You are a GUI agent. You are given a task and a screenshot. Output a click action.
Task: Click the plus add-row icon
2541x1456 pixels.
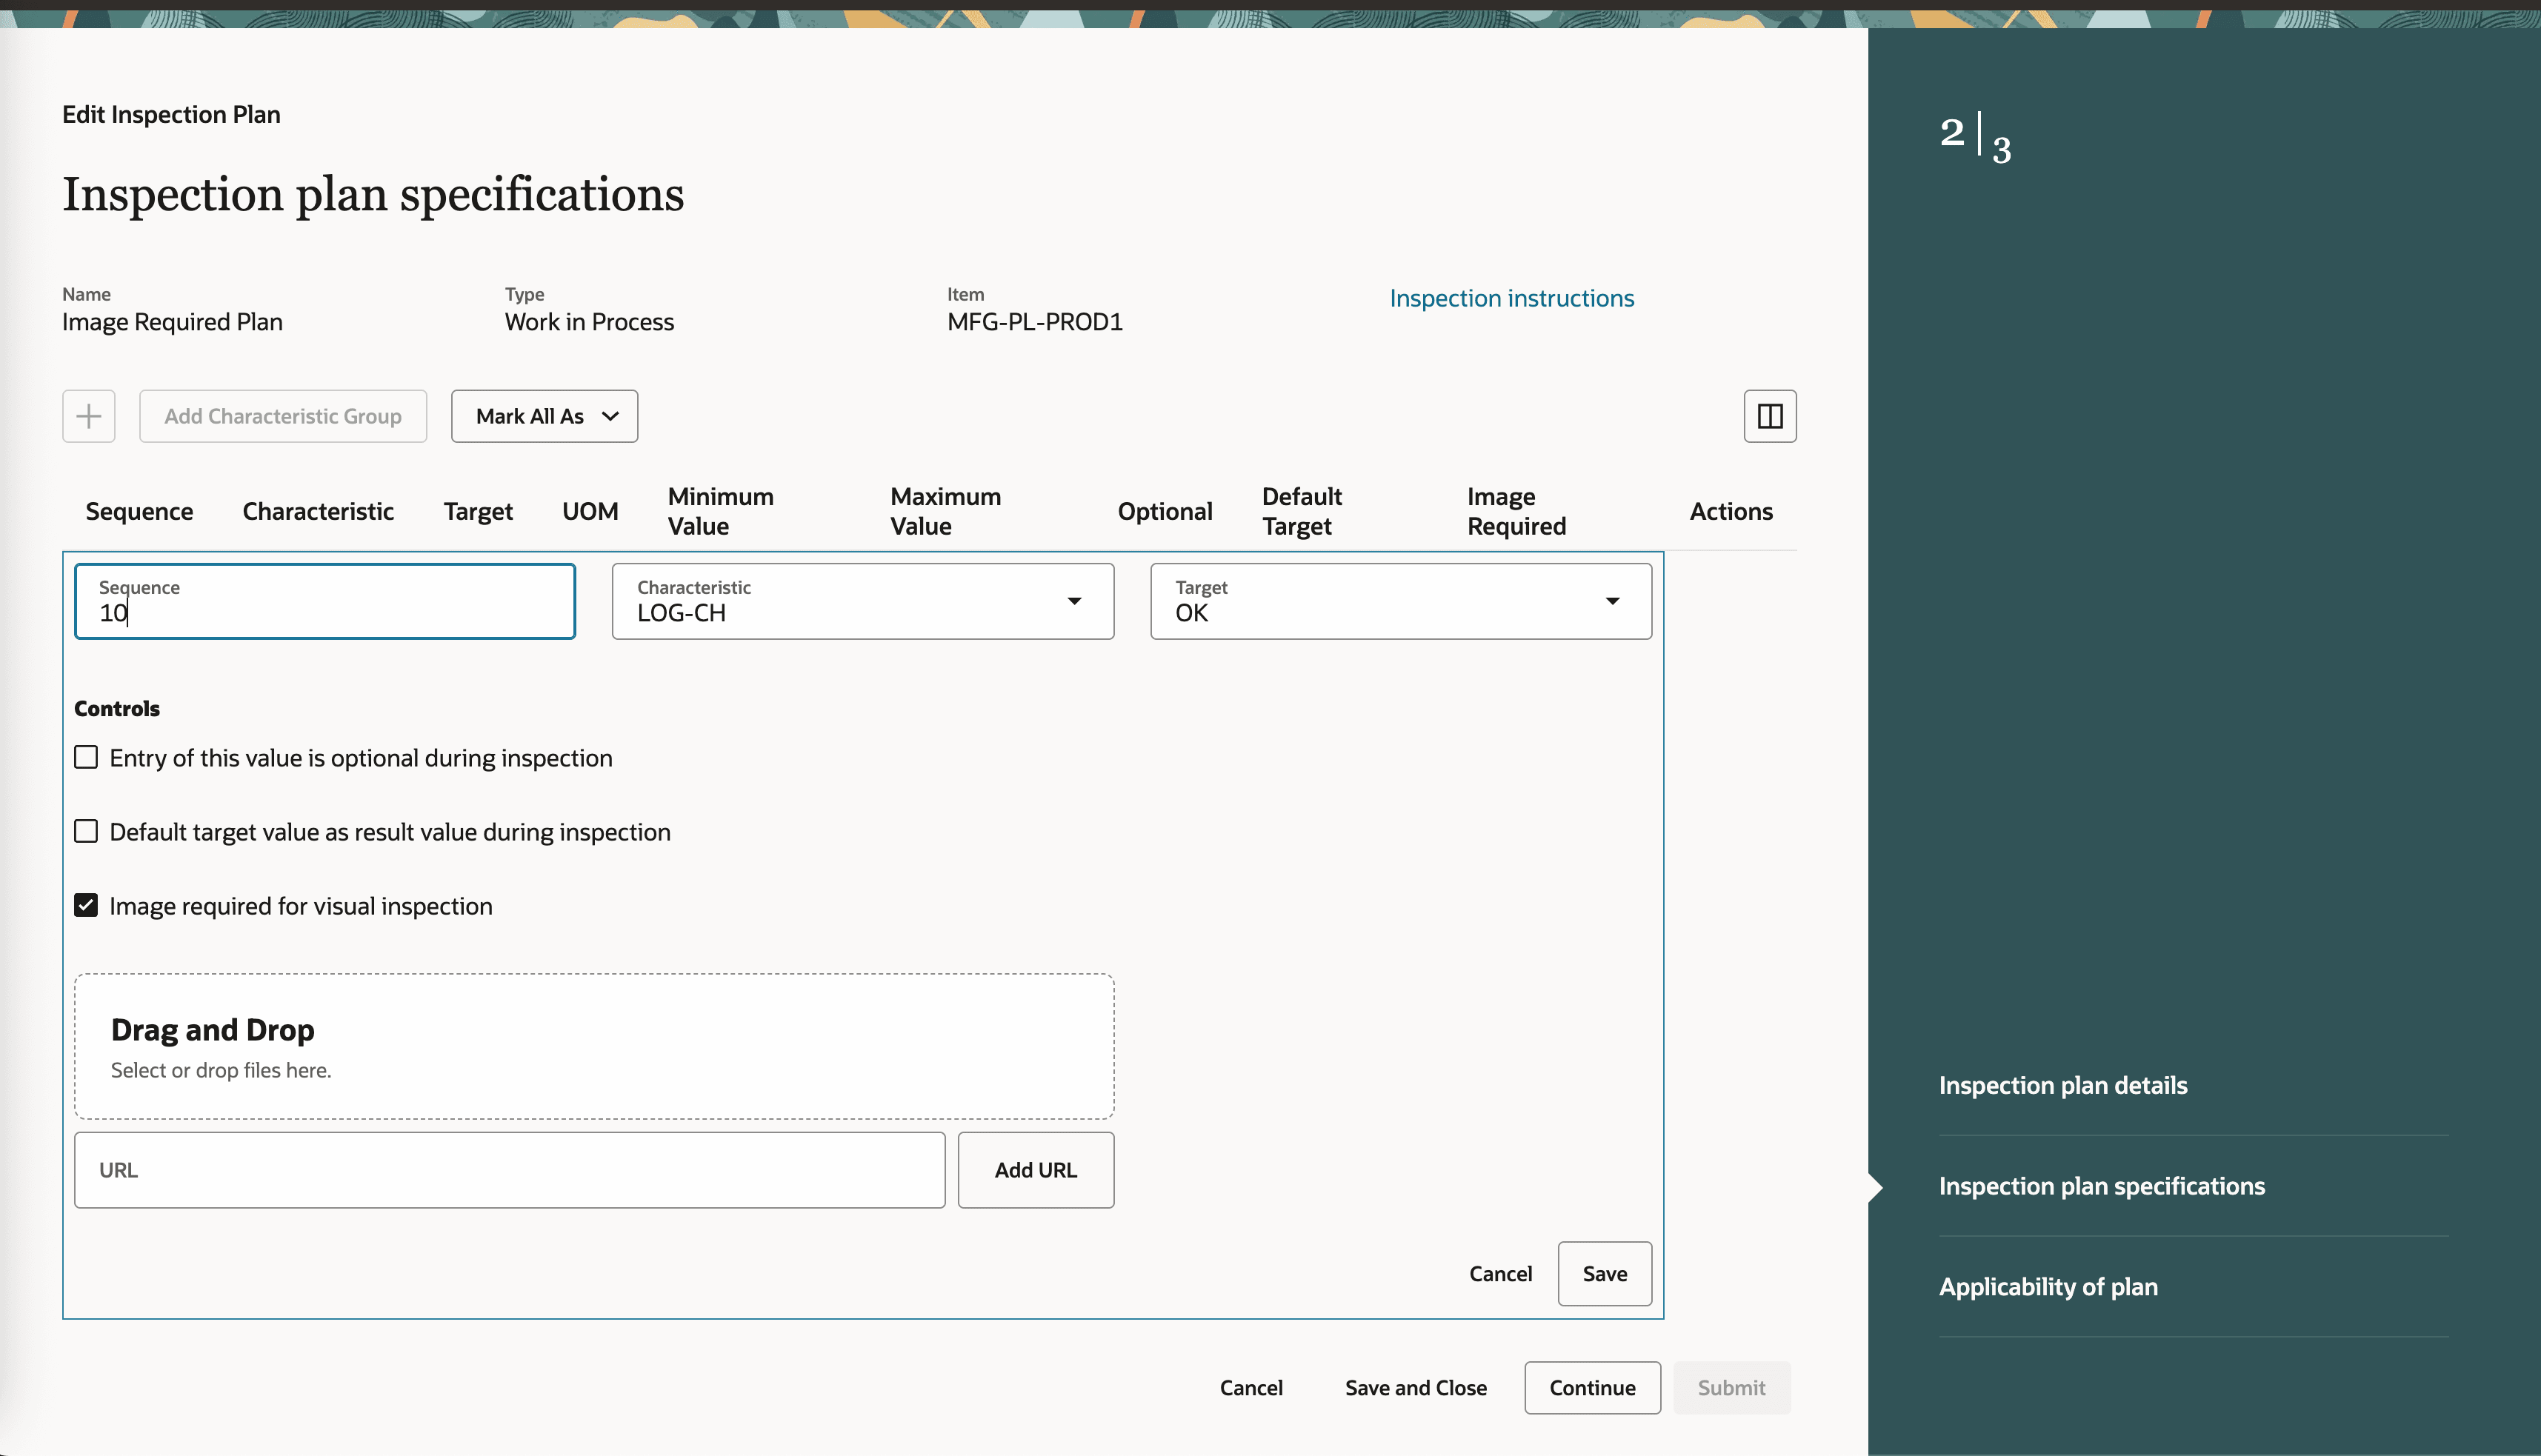coord(88,416)
